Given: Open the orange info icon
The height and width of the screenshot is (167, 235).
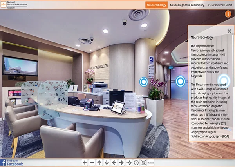Looking at the screenshot, I should pyautogui.click(x=228, y=14).
